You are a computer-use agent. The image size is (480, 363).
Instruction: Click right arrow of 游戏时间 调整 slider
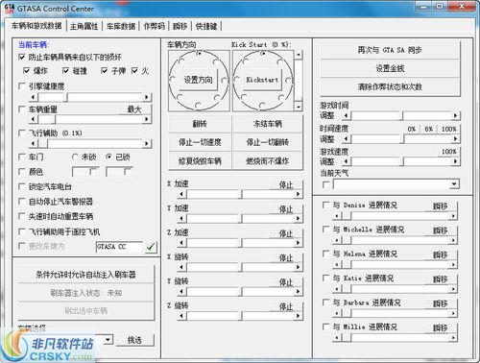coord(455,115)
